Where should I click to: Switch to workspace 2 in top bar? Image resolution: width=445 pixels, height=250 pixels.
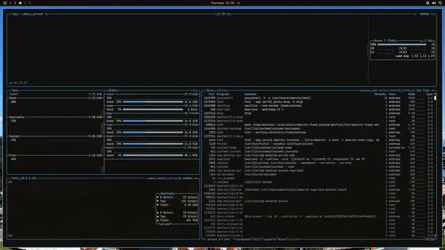(x=15, y=3)
